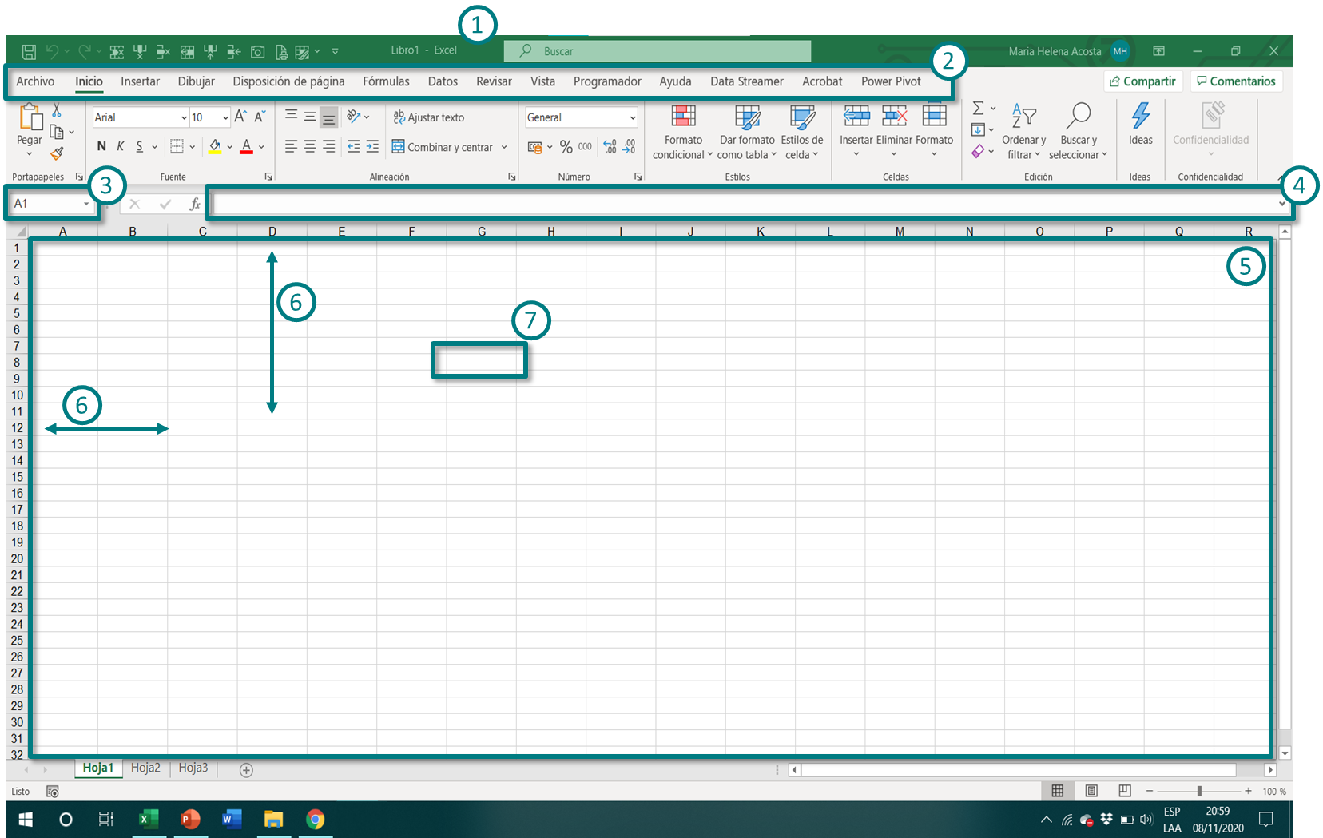Add a new sheet with plus

(x=246, y=770)
